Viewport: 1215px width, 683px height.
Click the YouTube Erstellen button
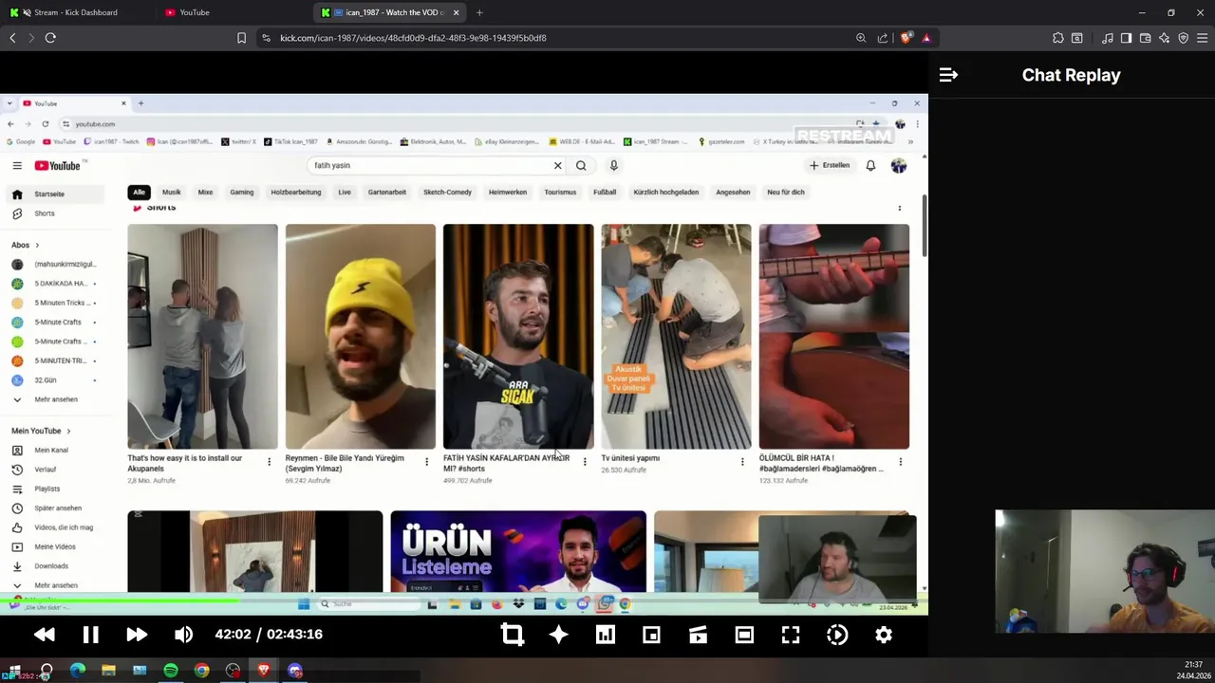click(830, 165)
